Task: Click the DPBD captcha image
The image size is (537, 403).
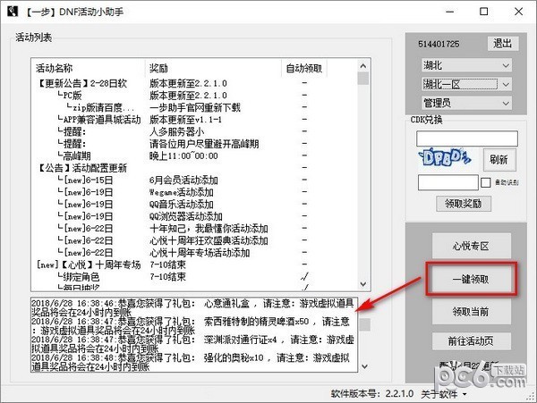Action: [445, 158]
